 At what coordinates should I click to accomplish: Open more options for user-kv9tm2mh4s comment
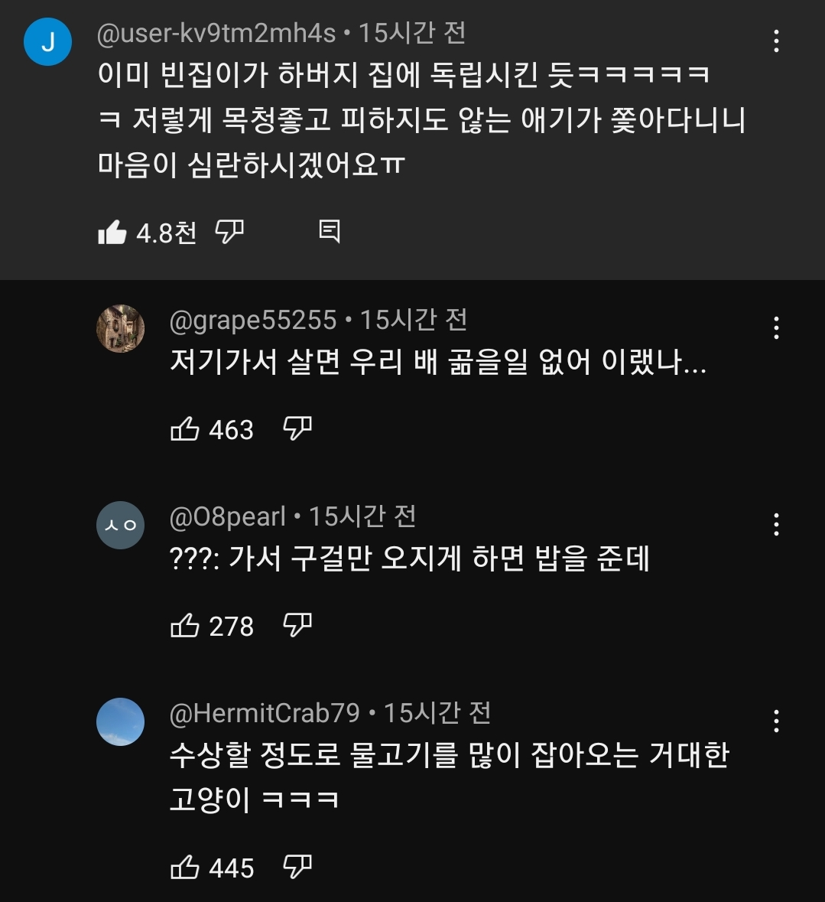[776, 41]
